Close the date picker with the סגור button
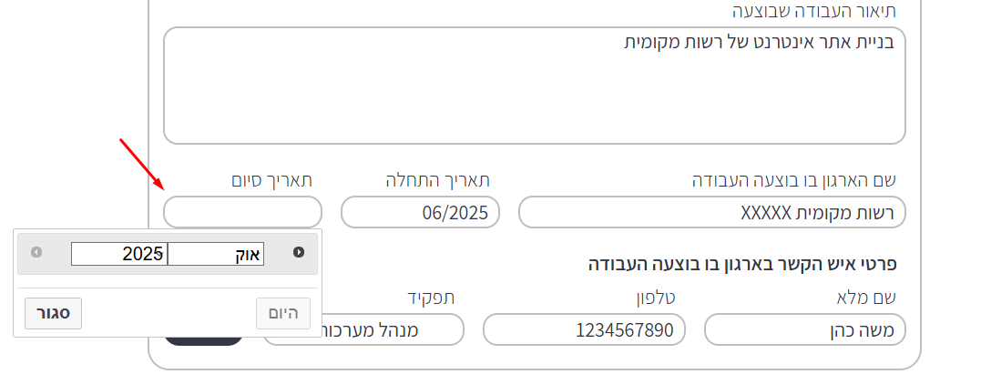This screenshot has height=374, width=981. coord(53,313)
